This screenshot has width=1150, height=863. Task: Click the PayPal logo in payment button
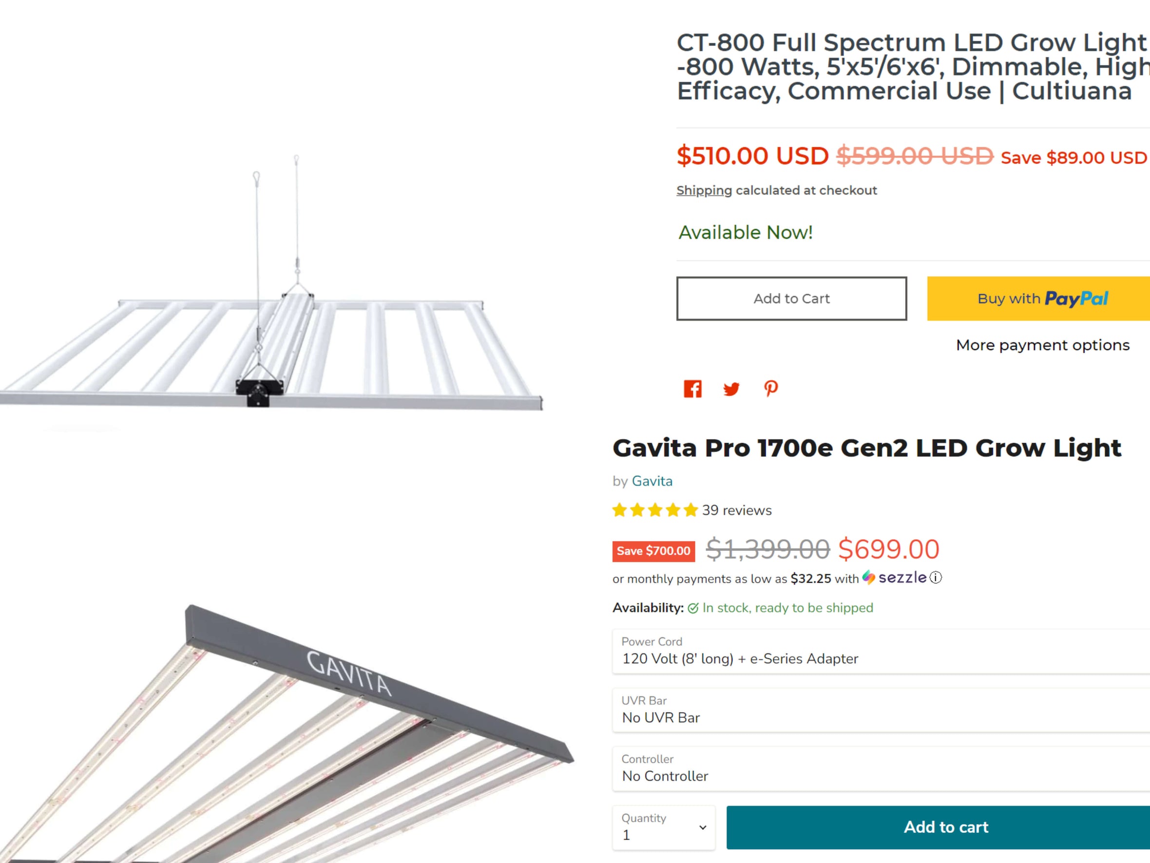pos(1078,298)
